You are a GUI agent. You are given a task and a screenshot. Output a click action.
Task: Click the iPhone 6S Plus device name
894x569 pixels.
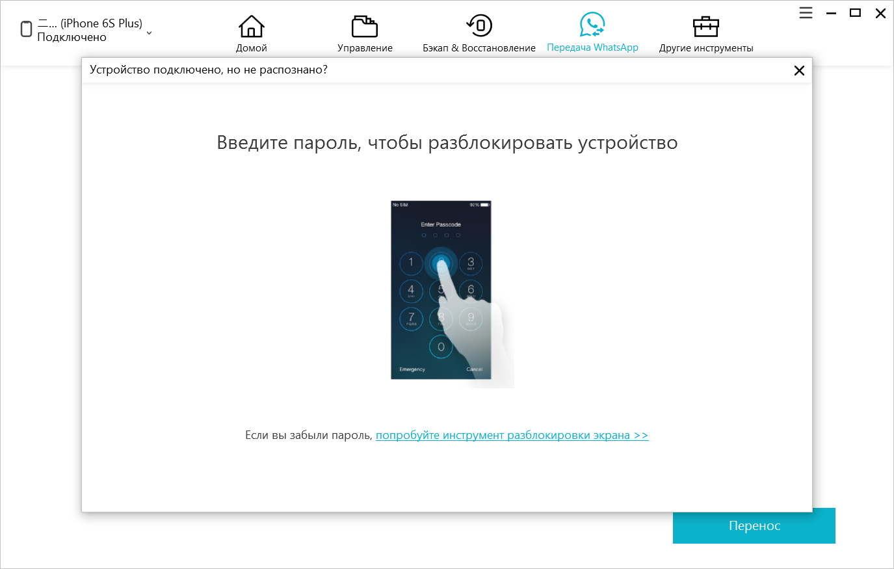tap(90, 23)
